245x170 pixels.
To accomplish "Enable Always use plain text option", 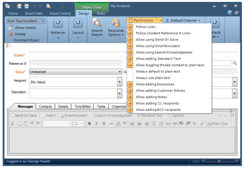I will tap(130, 78).
